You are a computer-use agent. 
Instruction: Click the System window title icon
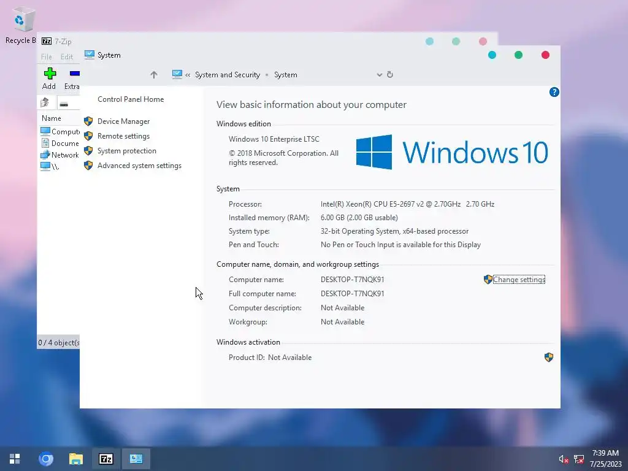coord(90,55)
